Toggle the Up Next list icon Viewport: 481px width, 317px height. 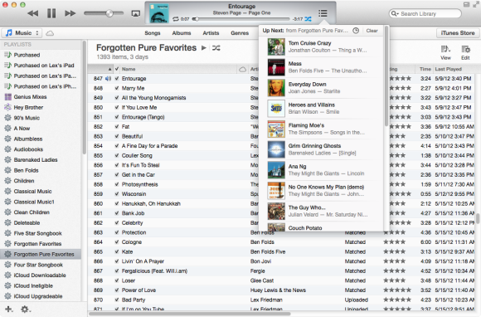323,13
